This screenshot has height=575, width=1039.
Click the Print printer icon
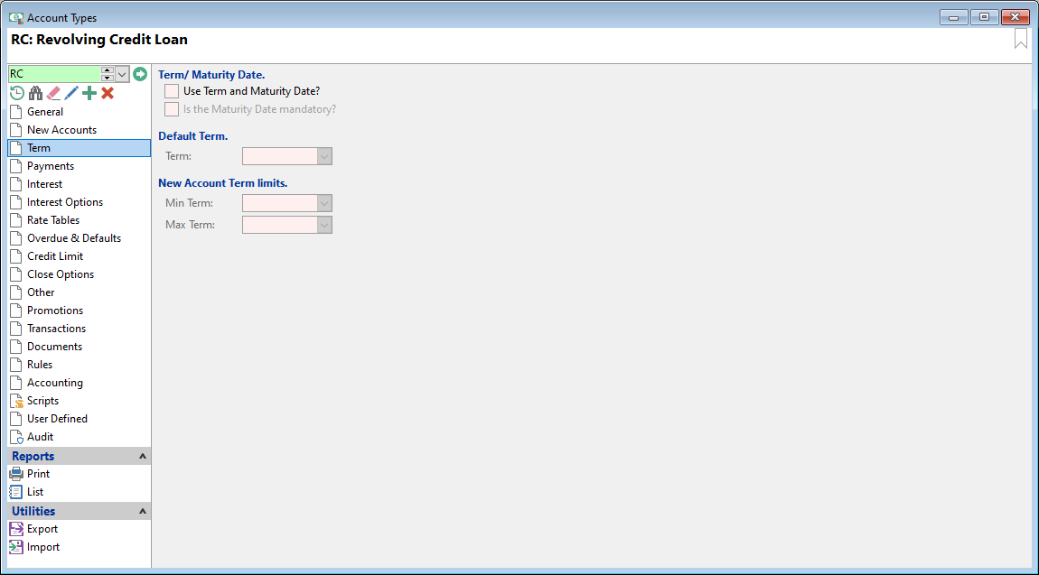(x=16, y=474)
